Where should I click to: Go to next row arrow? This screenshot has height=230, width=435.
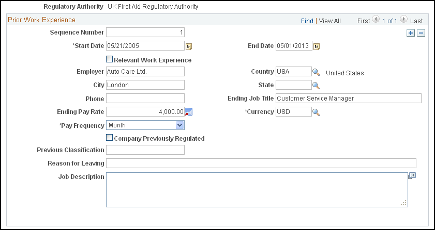[403, 20]
